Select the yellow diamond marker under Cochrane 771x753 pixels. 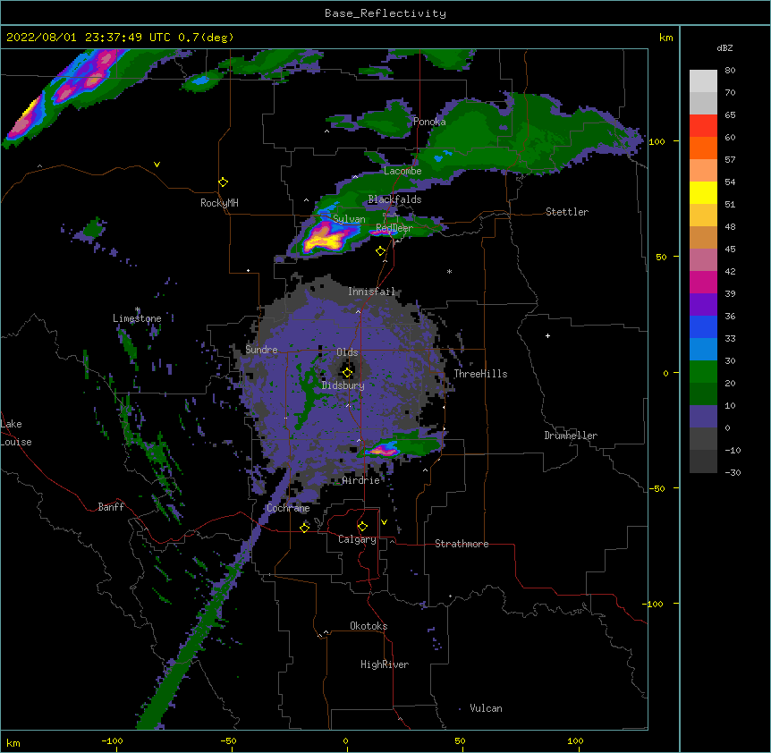(304, 528)
